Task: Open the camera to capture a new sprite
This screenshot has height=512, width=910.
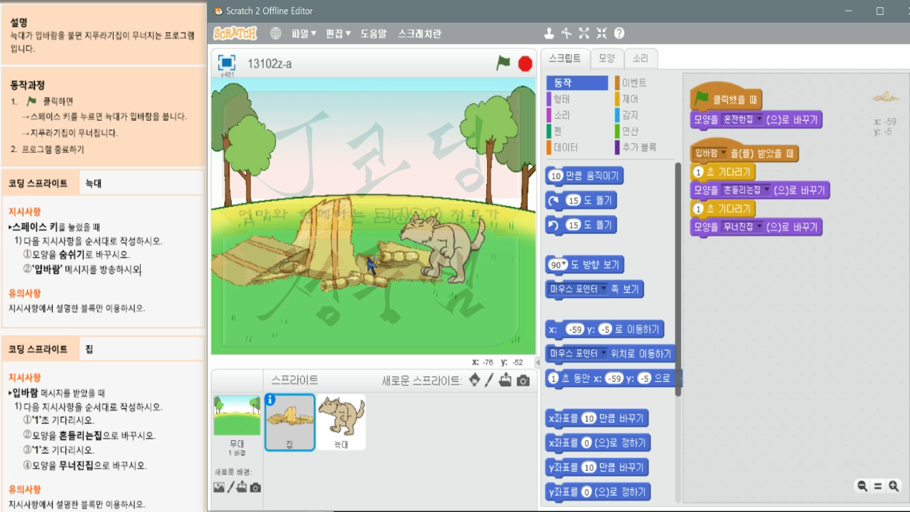Action: (x=523, y=380)
